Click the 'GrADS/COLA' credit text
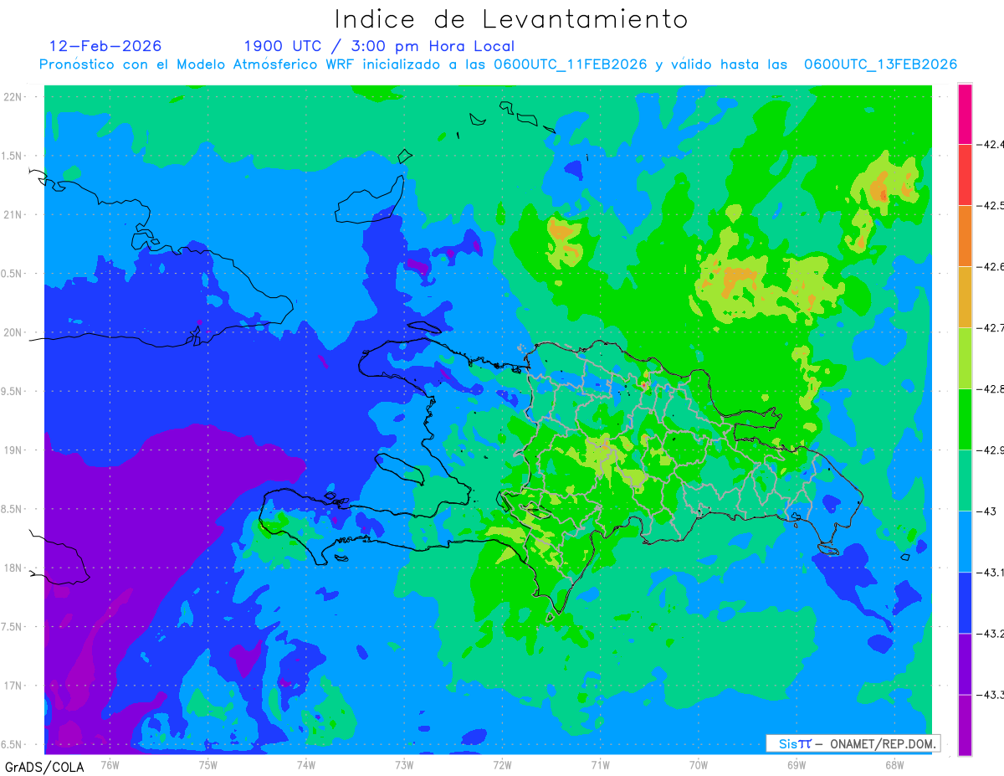The width and height of the screenshot is (1004, 776). [43, 767]
